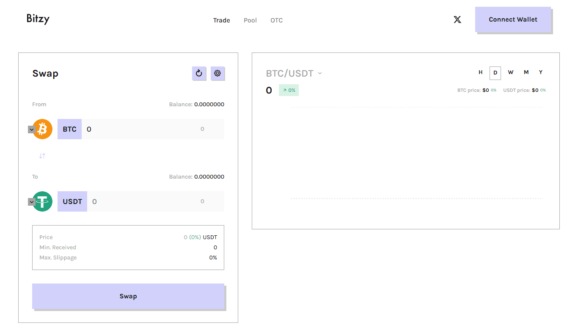The height and width of the screenshot is (325, 578).
Task: Expand the USDT token dropdown arrow
Action: [32, 202]
